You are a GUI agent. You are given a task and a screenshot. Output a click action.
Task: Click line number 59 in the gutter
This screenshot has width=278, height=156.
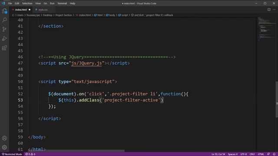[x=20, y=137]
